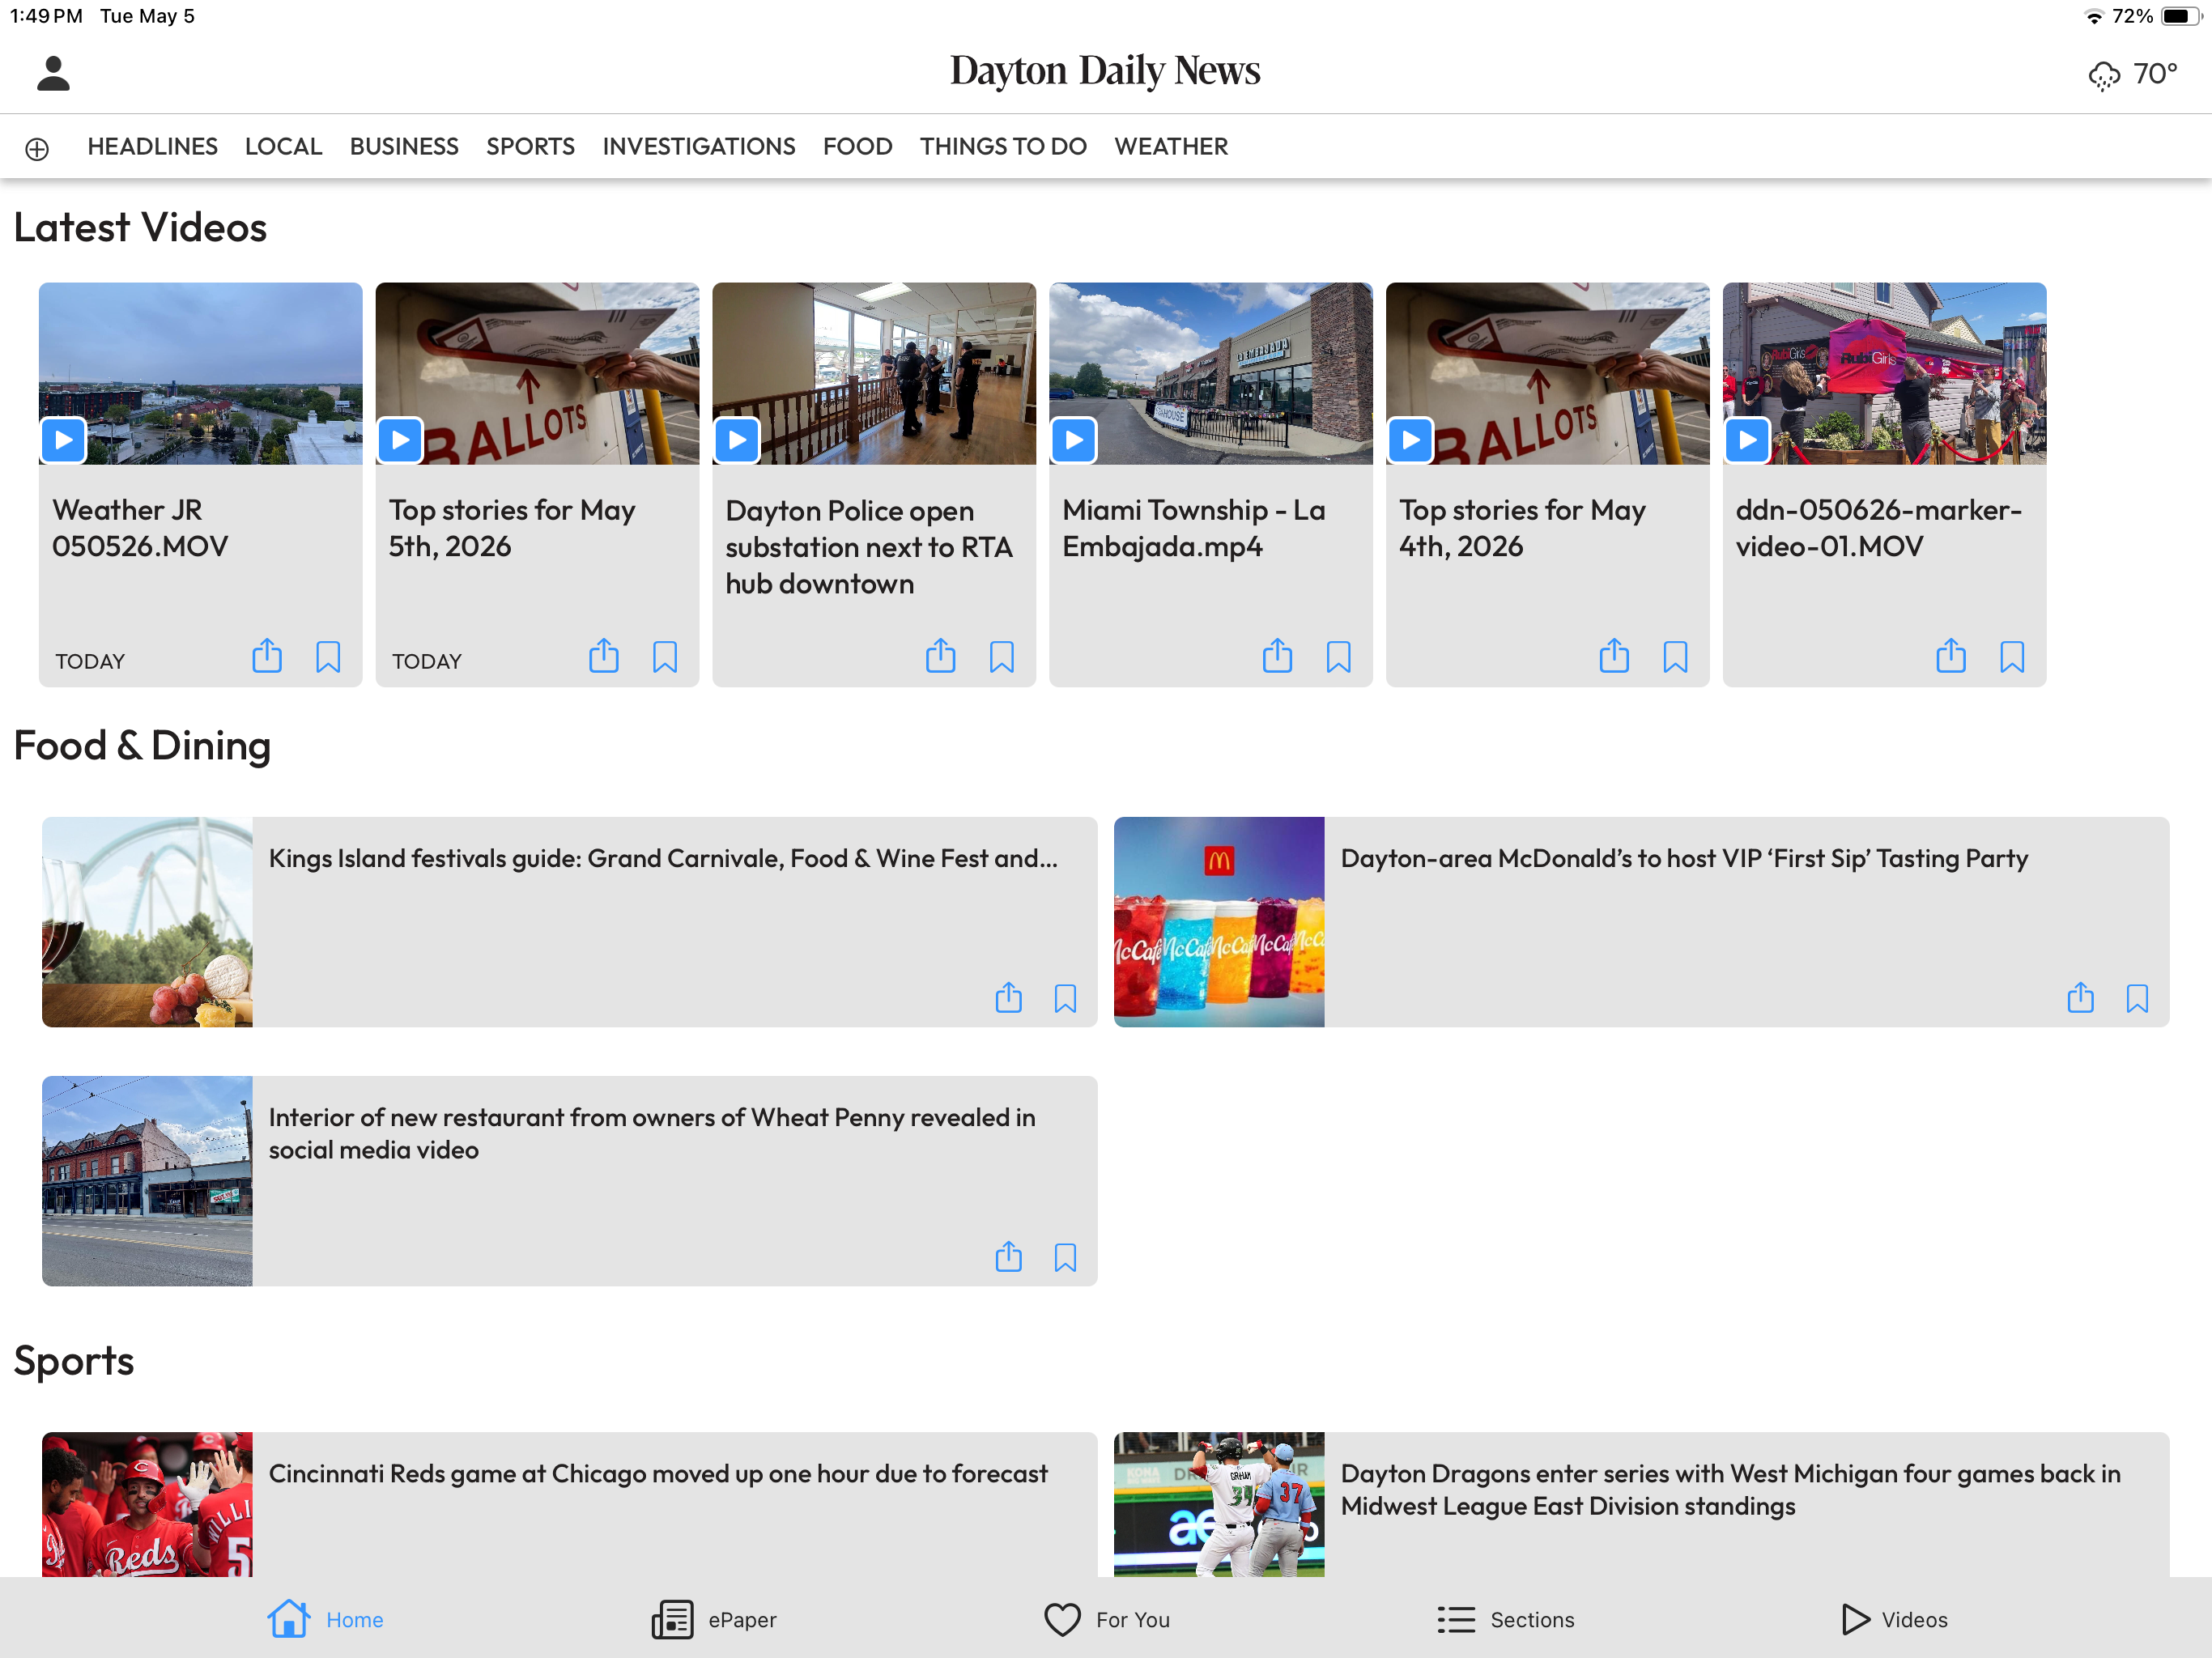Viewport: 2212px width, 1658px height.
Task: Open the McCafé drinks thumbnail
Action: click(1219, 921)
